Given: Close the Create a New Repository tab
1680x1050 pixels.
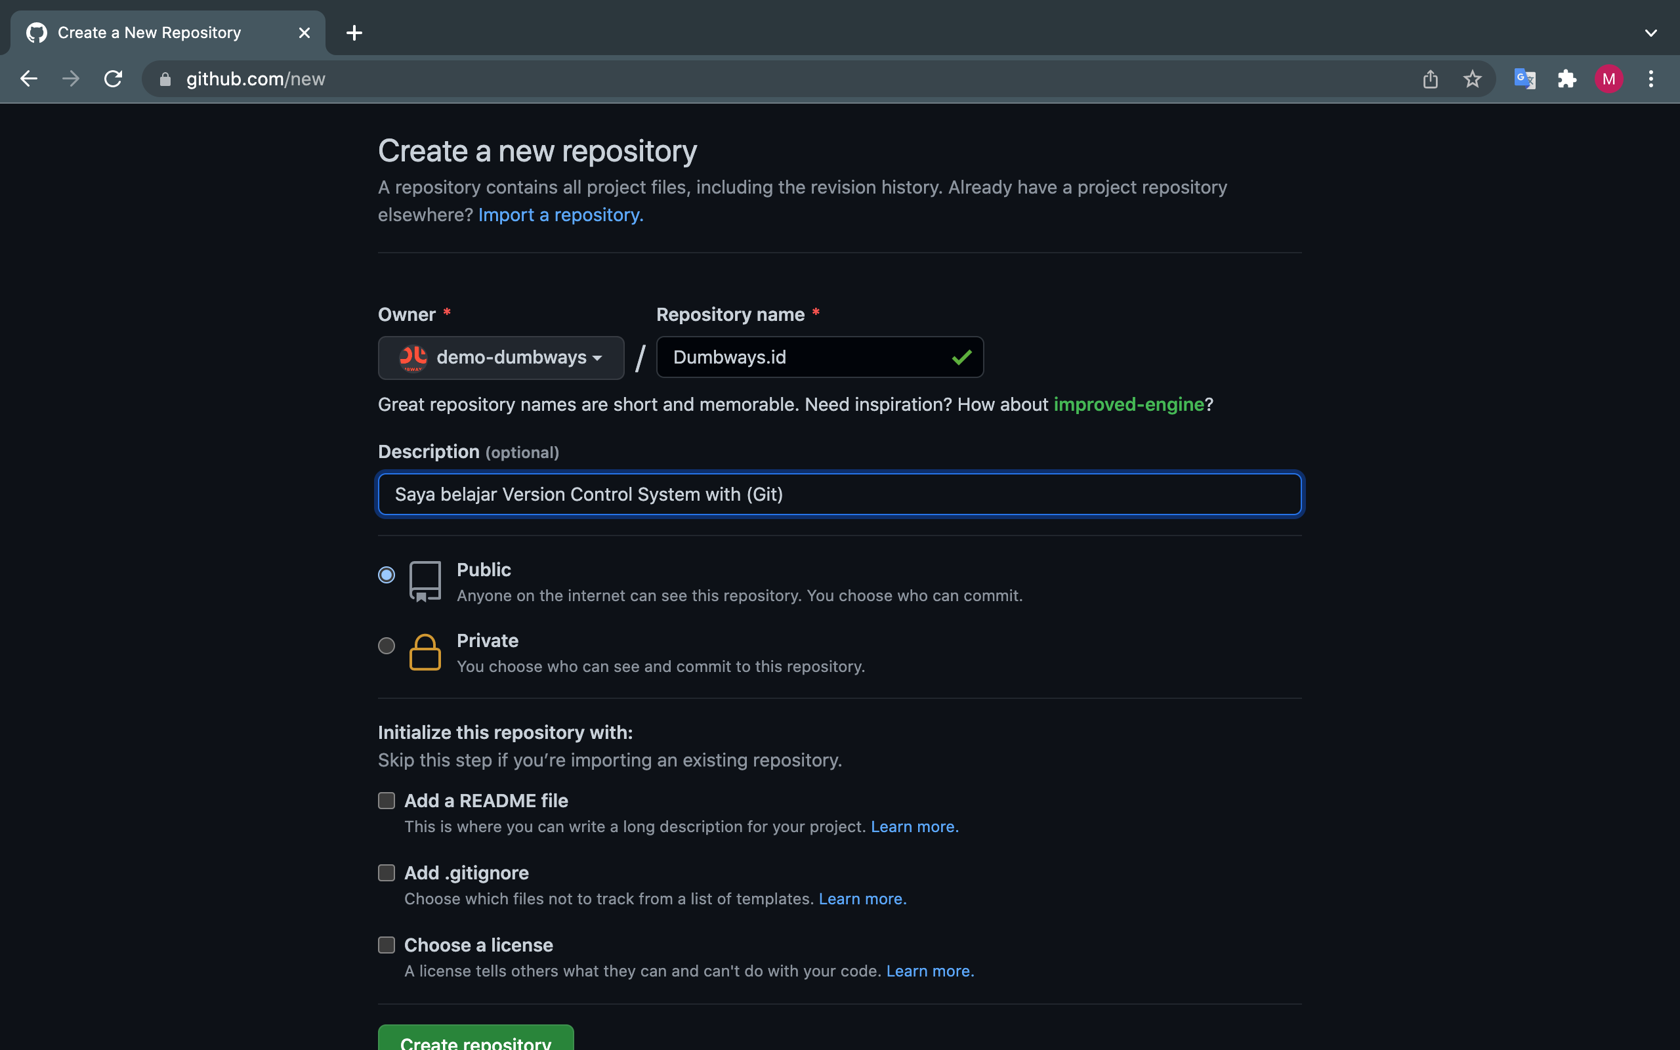Looking at the screenshot, I should [x=304, y=33].
